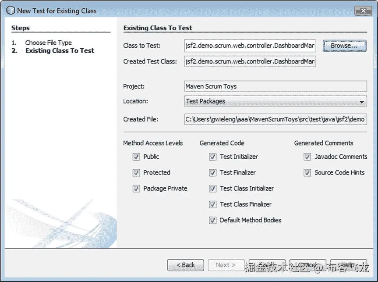Disable Default Method Bodies generation
Screen dimensions: 378x282
212,220
